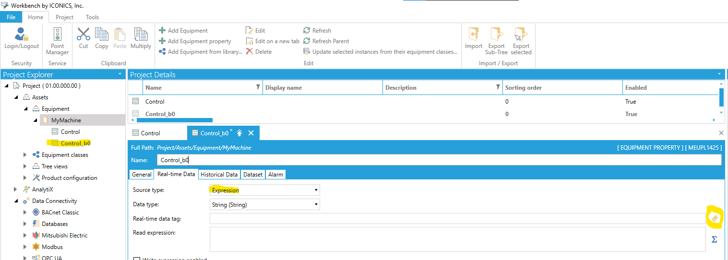This screenshot has width=728, height=260.
Task: Open the General properties tab
Action: [x=142, y=175]
